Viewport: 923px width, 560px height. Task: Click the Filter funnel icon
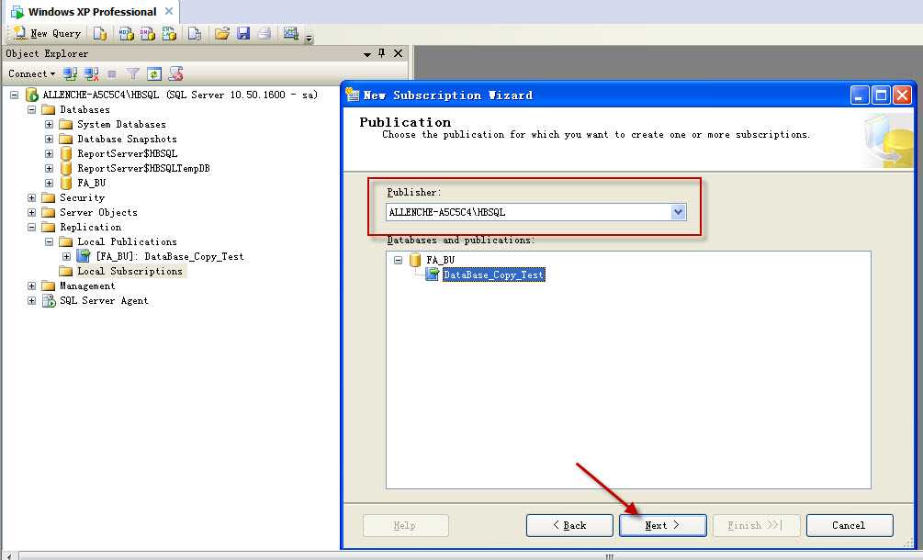click(x=133, y=73)
